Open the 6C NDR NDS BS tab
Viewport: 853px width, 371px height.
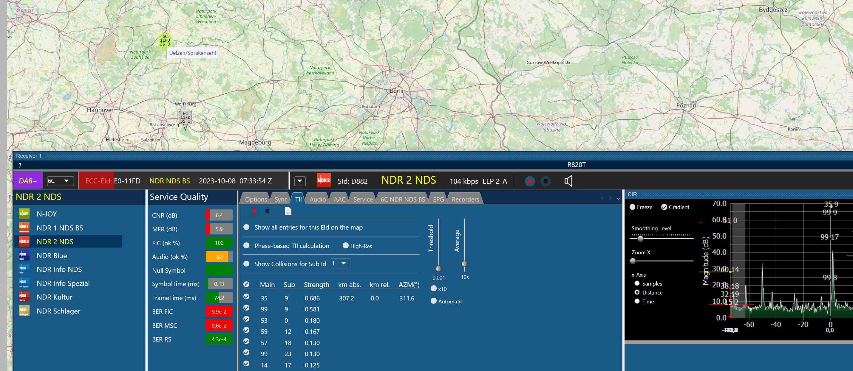click(x=403, y=199)
